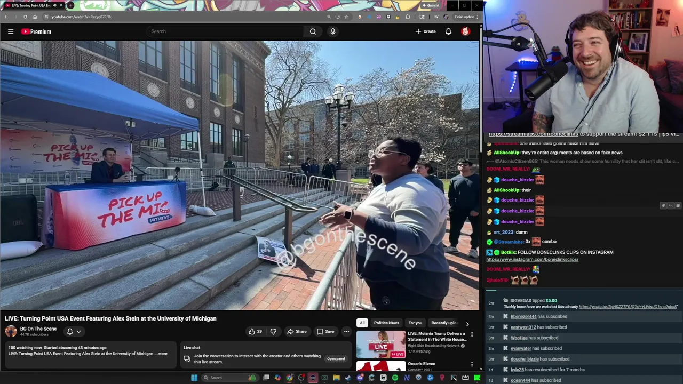Open Spotify from the taskbar

pyautogui.click(x=395, y=378)
